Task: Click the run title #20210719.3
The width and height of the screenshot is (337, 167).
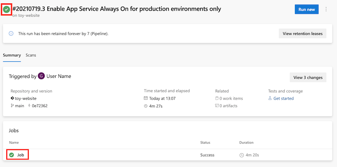Action: (117, 9)
